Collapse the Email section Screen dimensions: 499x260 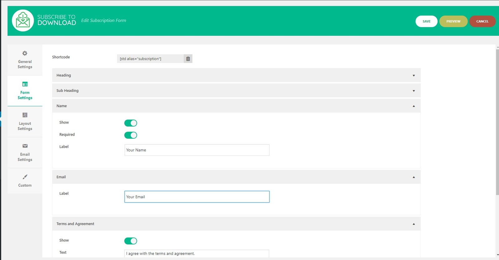click(414, 177)
